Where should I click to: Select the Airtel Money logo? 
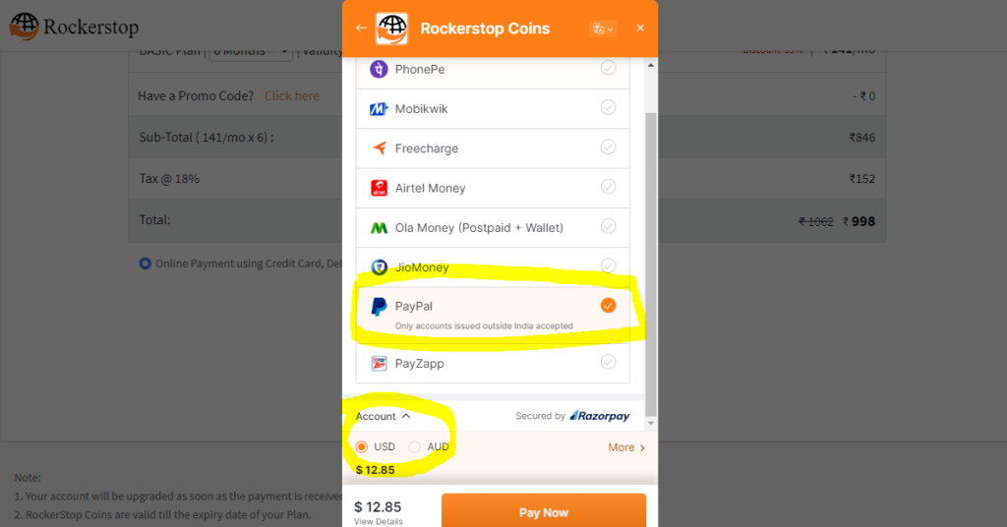[x=379, y=188]
